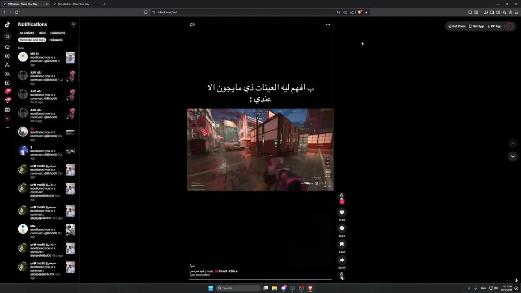Viewport: 521px width, 293px height.
Task: Open the Following icon in sidebar
Action: pos(7,65)
